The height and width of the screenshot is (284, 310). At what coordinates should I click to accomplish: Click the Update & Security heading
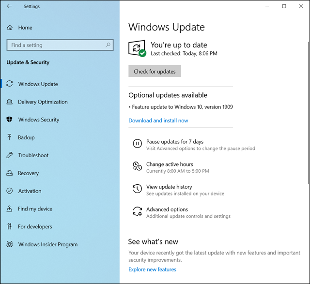(28, 62)
